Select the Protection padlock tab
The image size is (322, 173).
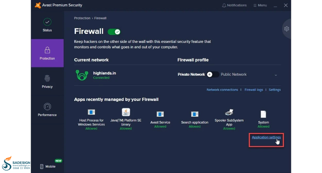[47, 53]
